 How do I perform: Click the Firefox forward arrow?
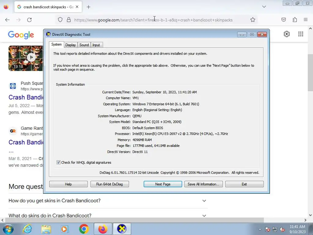pos(18,20)
